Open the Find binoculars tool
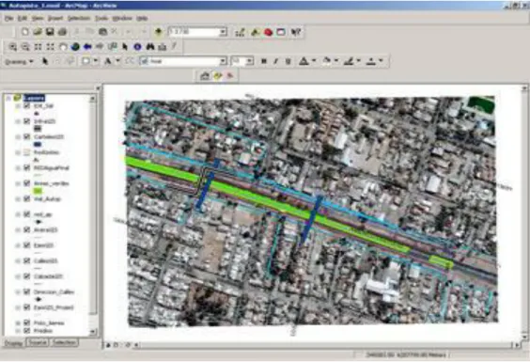Screen dimensions: 530x362 [150, 47]
